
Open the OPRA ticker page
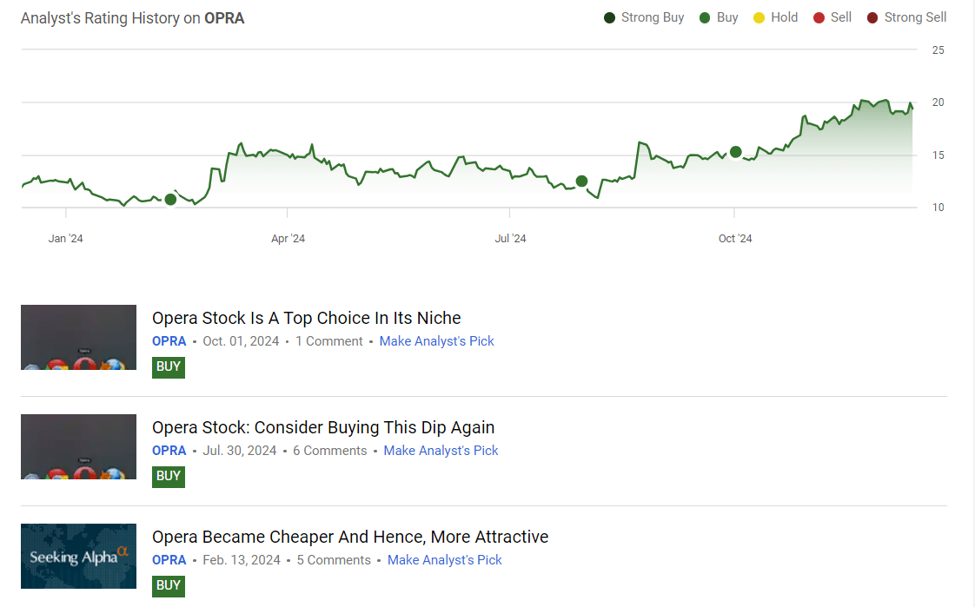(x=169, y=340)
